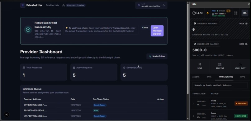Expand the pending DApp transaction row
Viewport: 251px width, 121px height.
(193, 103)
